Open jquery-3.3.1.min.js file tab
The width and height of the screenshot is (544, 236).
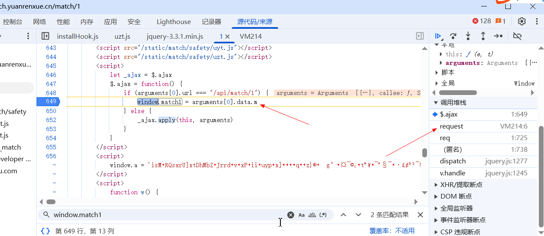point(175,37)
